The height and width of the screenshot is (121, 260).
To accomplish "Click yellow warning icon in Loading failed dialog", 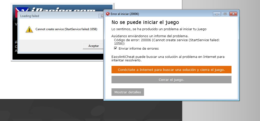I will pyautogui.click(x=29, y=29).
